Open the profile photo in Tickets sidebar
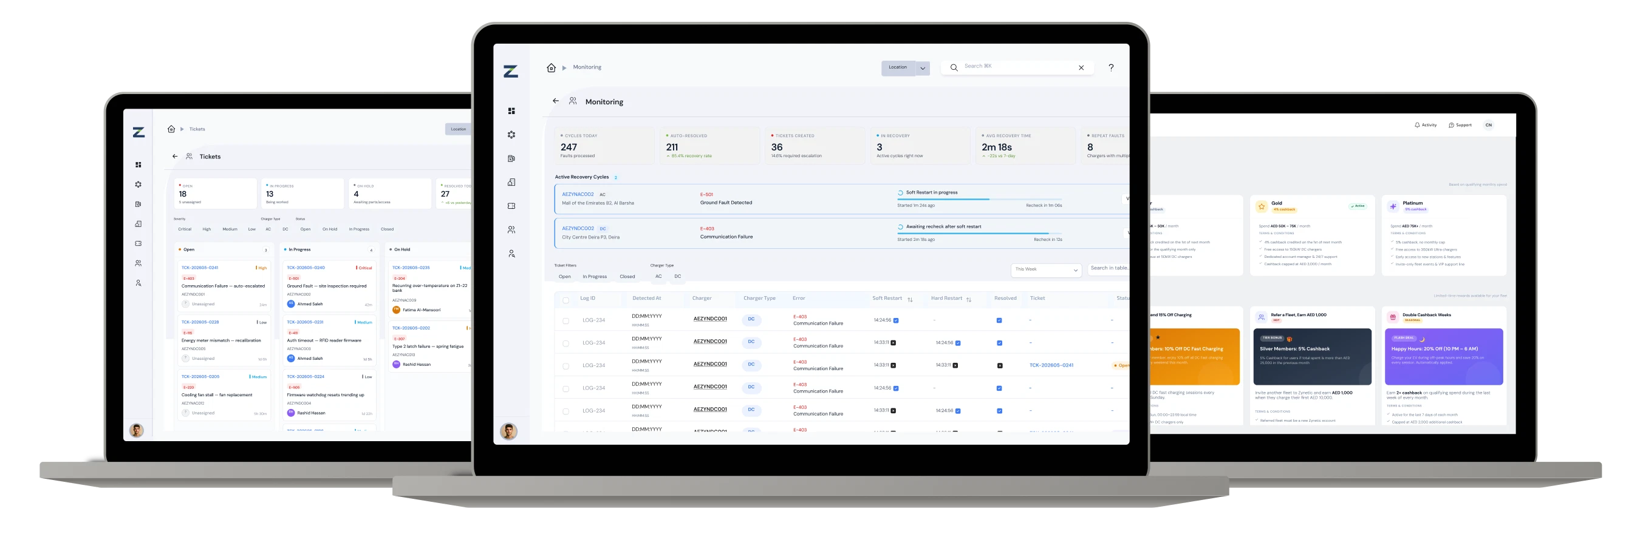The image size is (1640, 534). 136,430
